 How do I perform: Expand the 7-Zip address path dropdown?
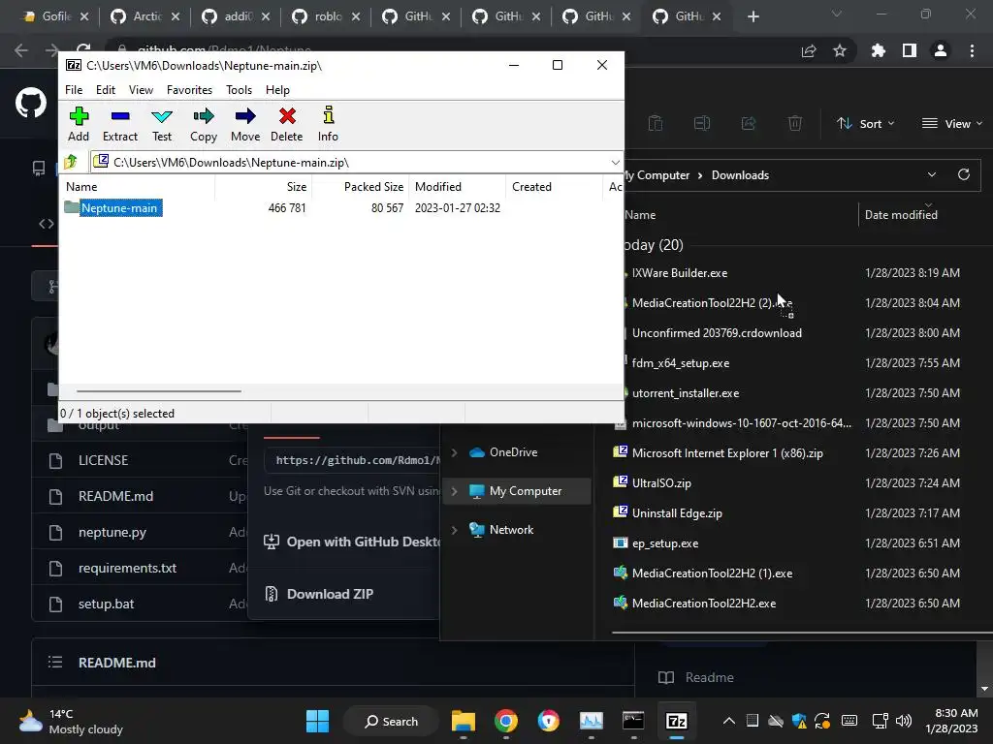(x=615, y=163)
